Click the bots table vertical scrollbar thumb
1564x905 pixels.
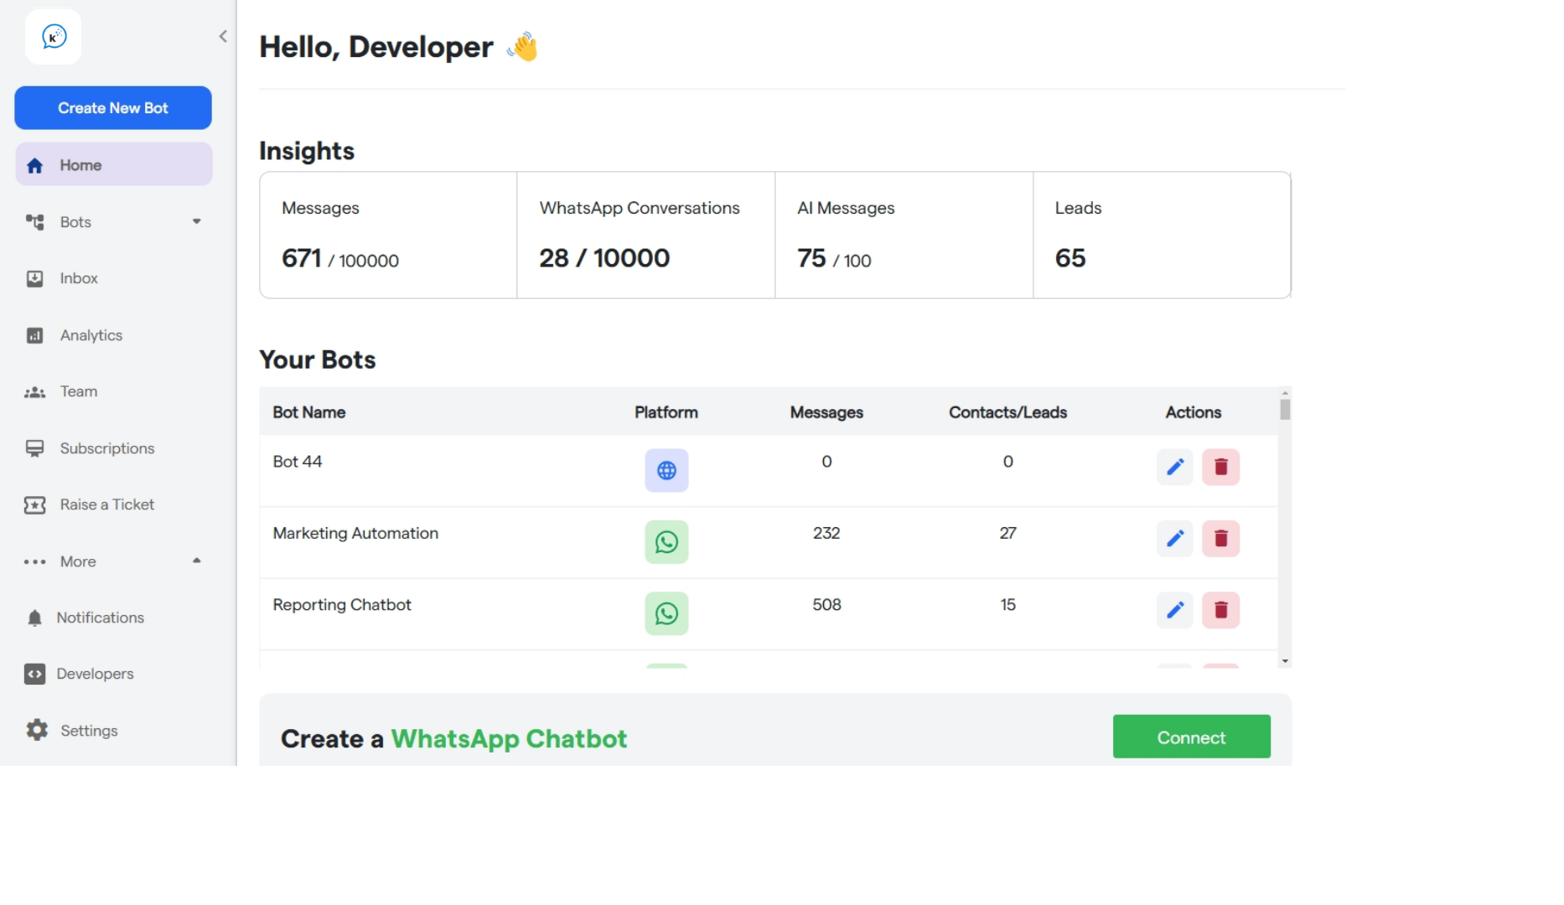[x=1285, y=409]
